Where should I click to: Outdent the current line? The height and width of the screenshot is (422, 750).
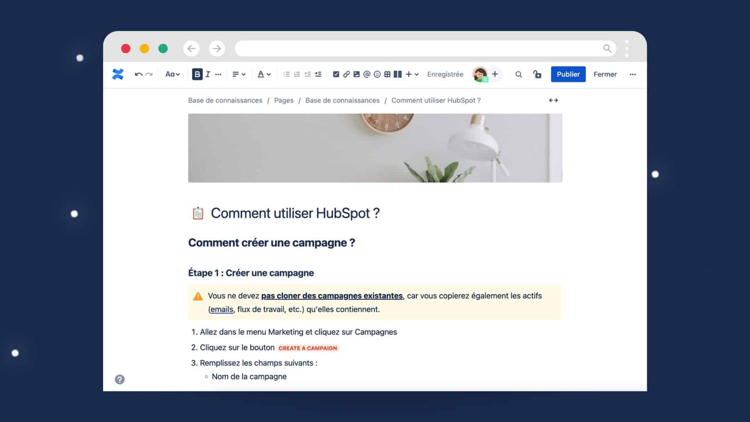tap(307, 74)
